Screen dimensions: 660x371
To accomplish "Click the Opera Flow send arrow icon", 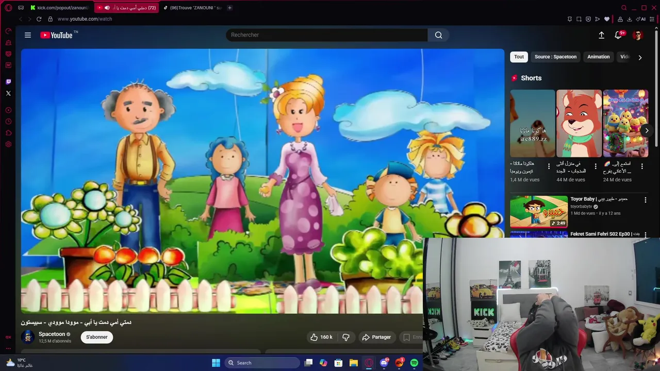I will coord(597,19).
